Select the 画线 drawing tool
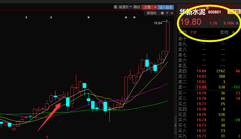 [x=137, y=7]
